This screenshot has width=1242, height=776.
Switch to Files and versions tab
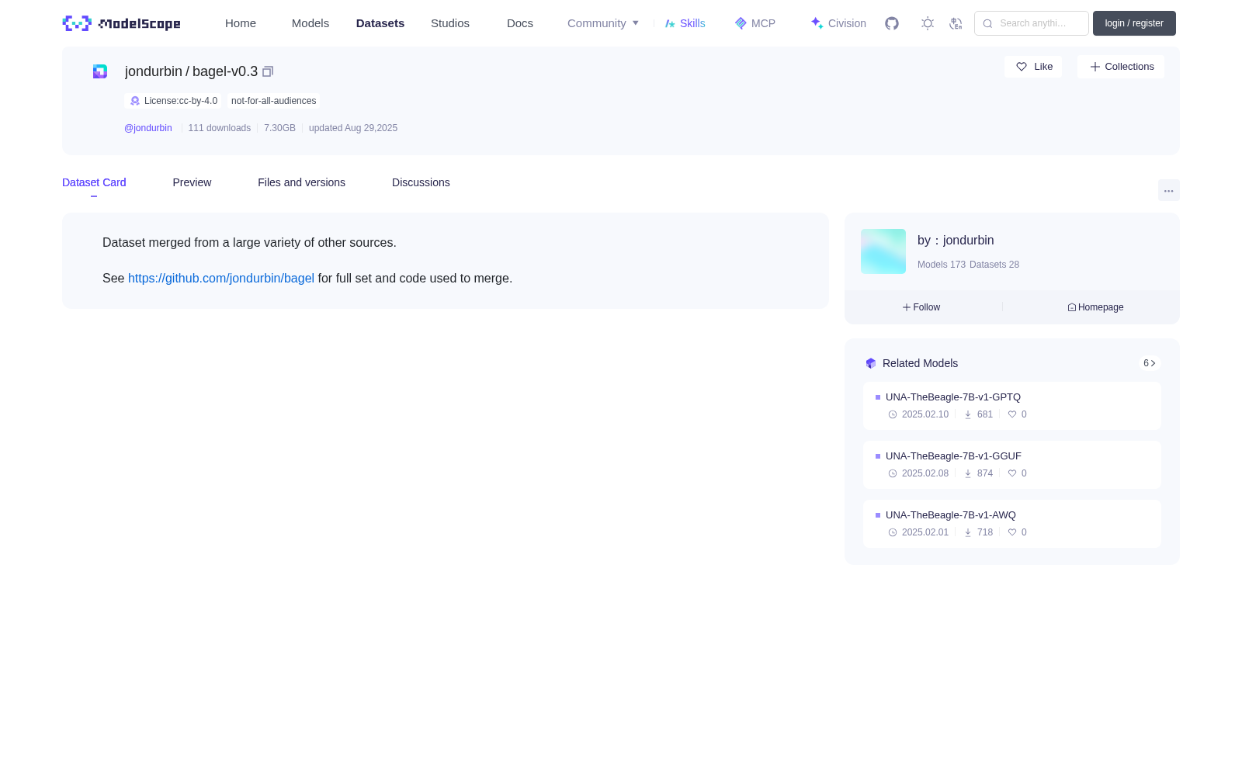point(301,182)
